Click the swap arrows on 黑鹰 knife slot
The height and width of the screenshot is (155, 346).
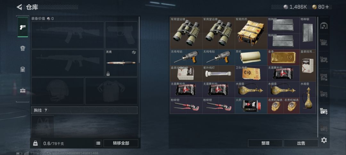(134, 53)
